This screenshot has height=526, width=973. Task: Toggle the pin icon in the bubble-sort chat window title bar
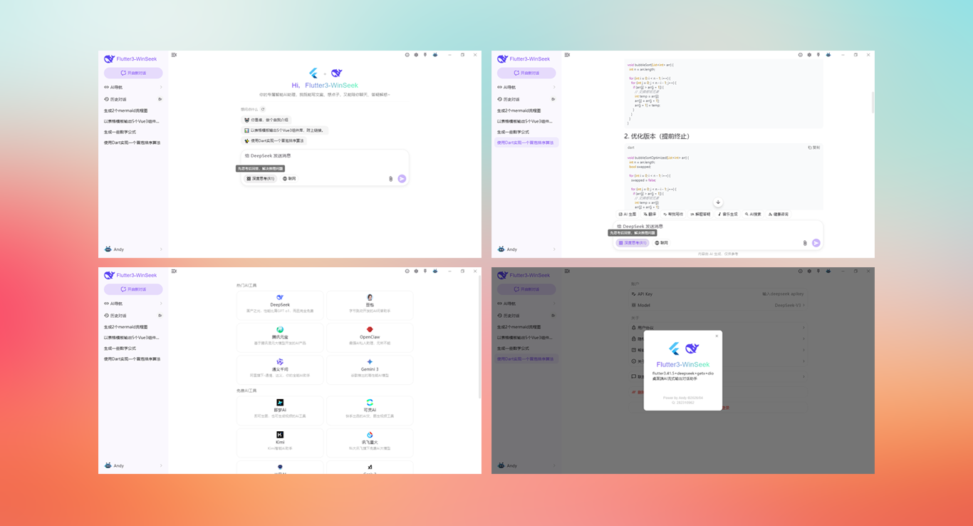pos(818,55)
